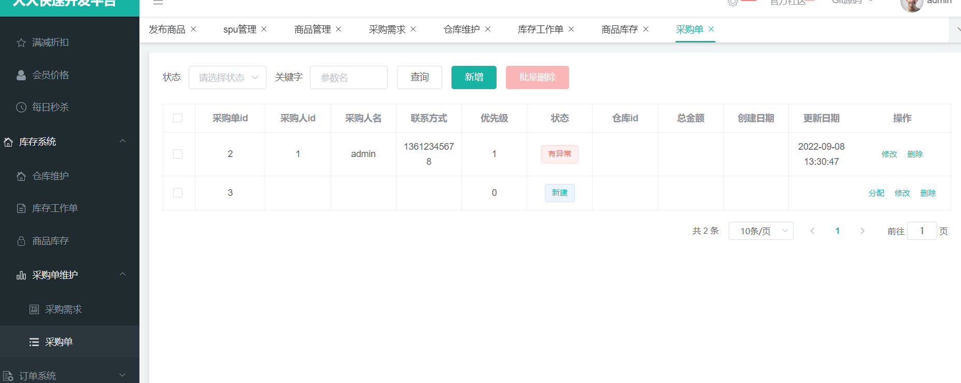Open 满减折扣 in the sidebar
Viewport: 961px width, 383px height.
pos(50,42)
